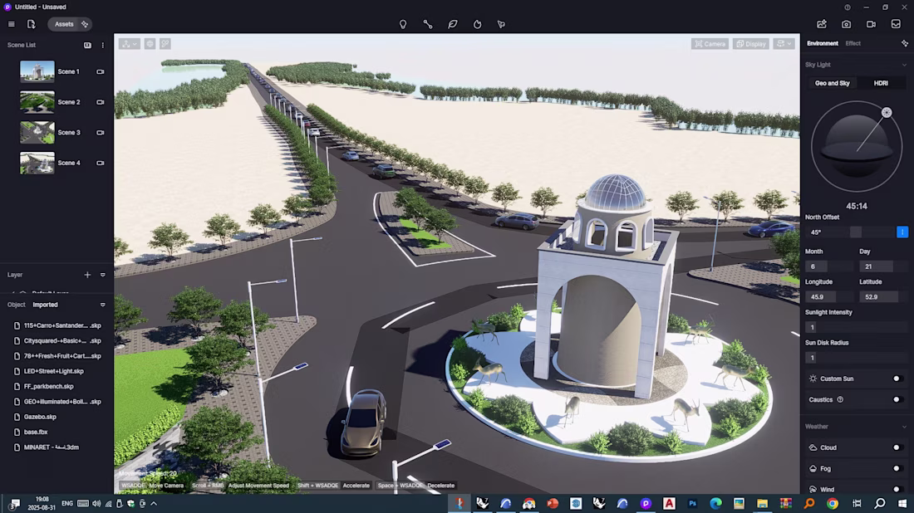Open Chrome from the Windows taskbar

[833, 504]
